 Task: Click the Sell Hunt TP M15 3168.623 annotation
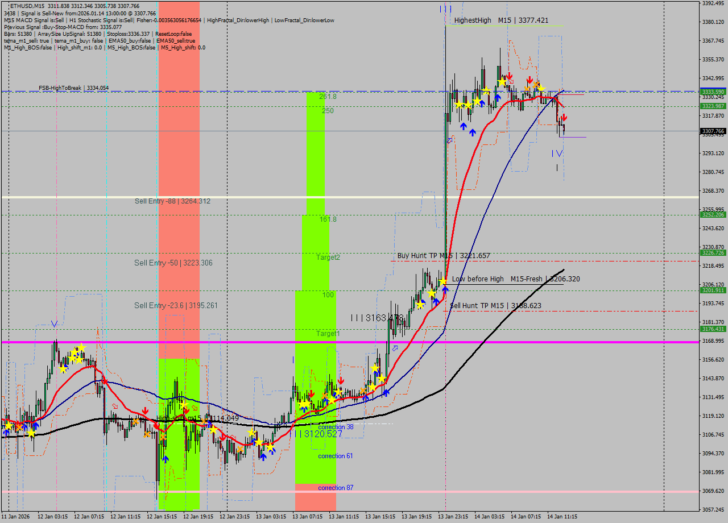tap(497, 305)
